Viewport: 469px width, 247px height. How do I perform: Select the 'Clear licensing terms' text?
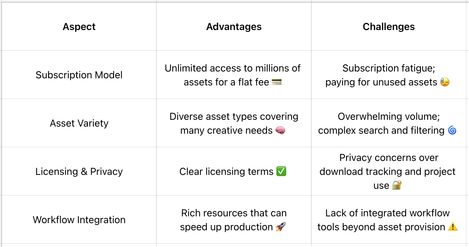tap(226, 171)
